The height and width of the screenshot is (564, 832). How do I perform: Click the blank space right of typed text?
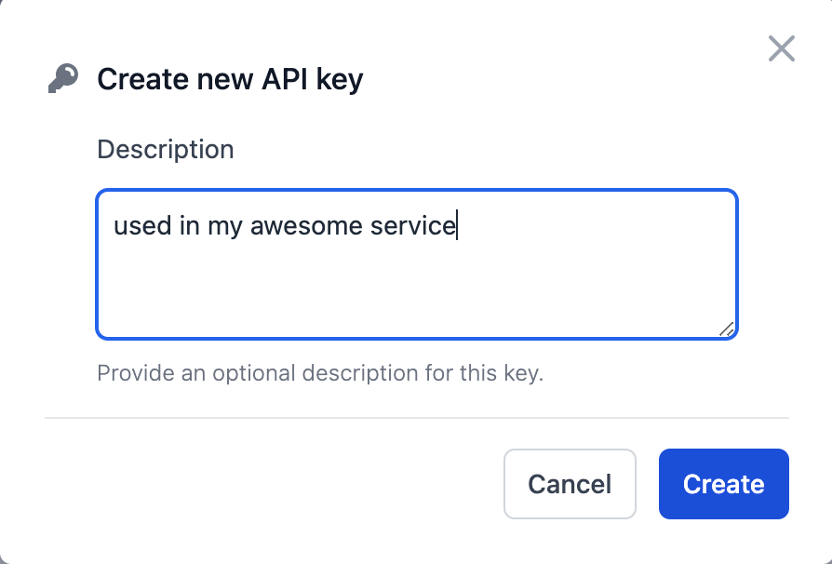(596, 225)
